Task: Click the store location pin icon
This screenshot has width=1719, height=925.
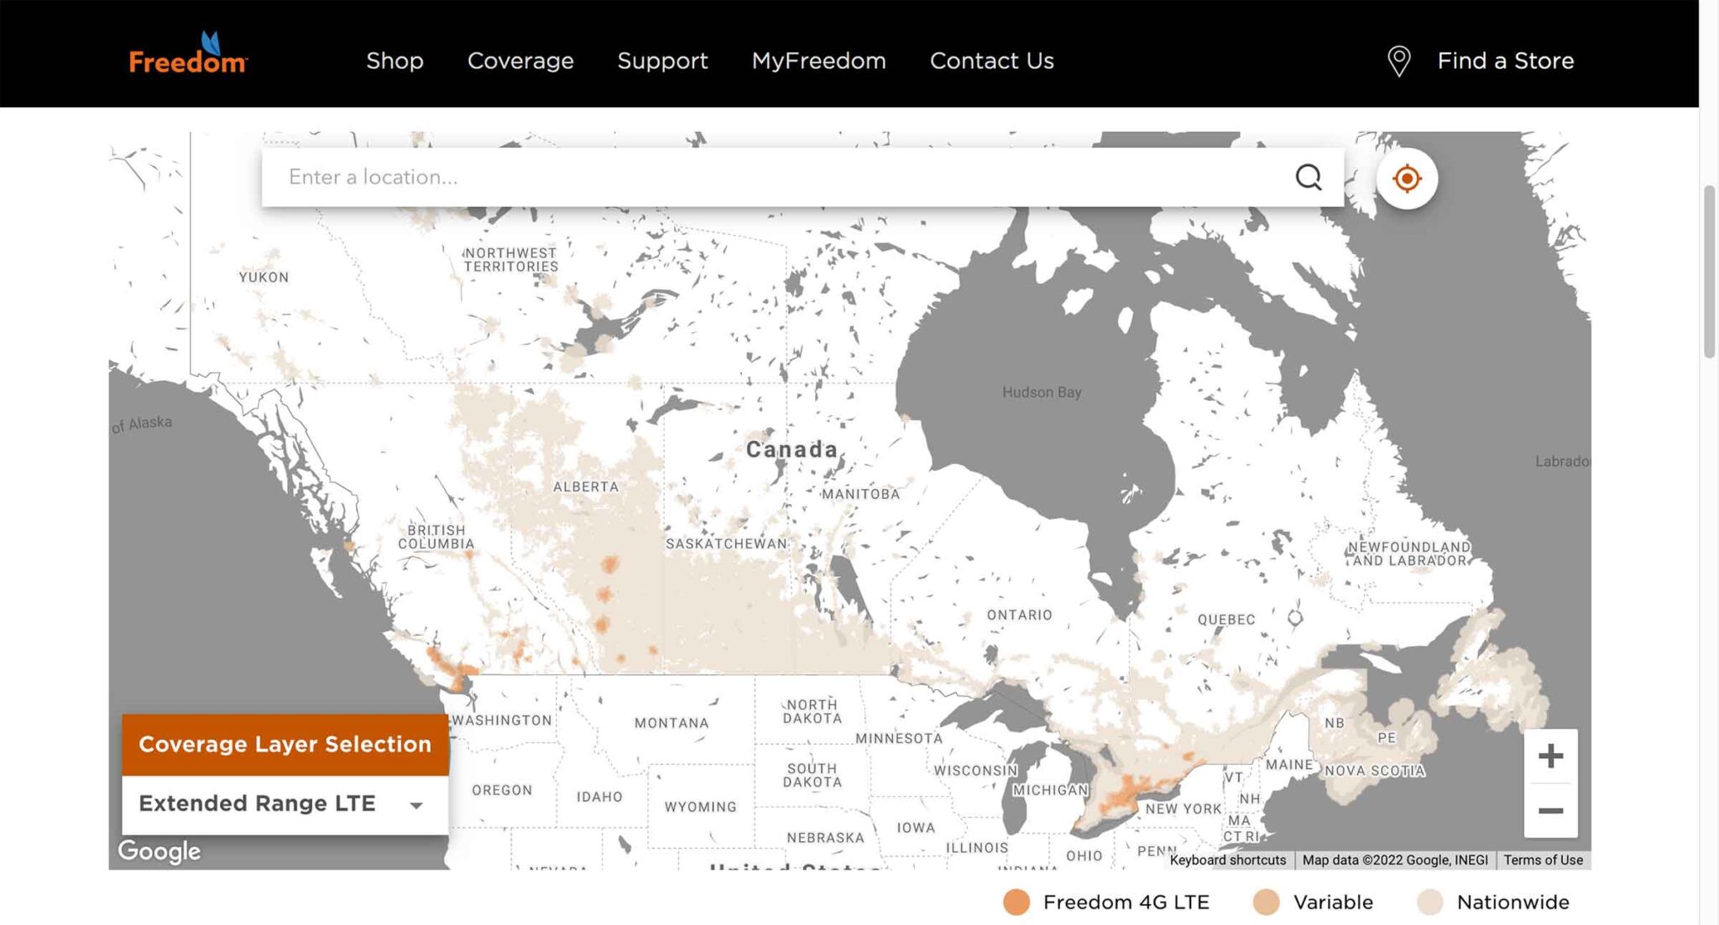Action: [1398, 61]
